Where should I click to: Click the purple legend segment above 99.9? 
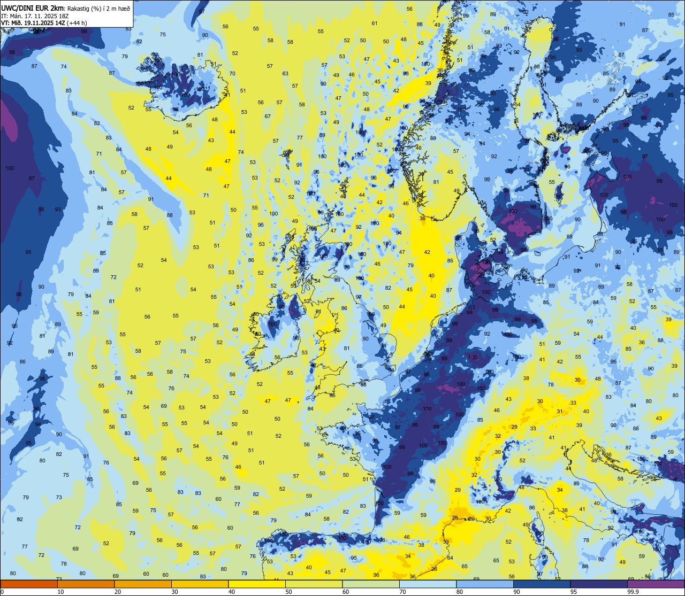pos(656,584)
